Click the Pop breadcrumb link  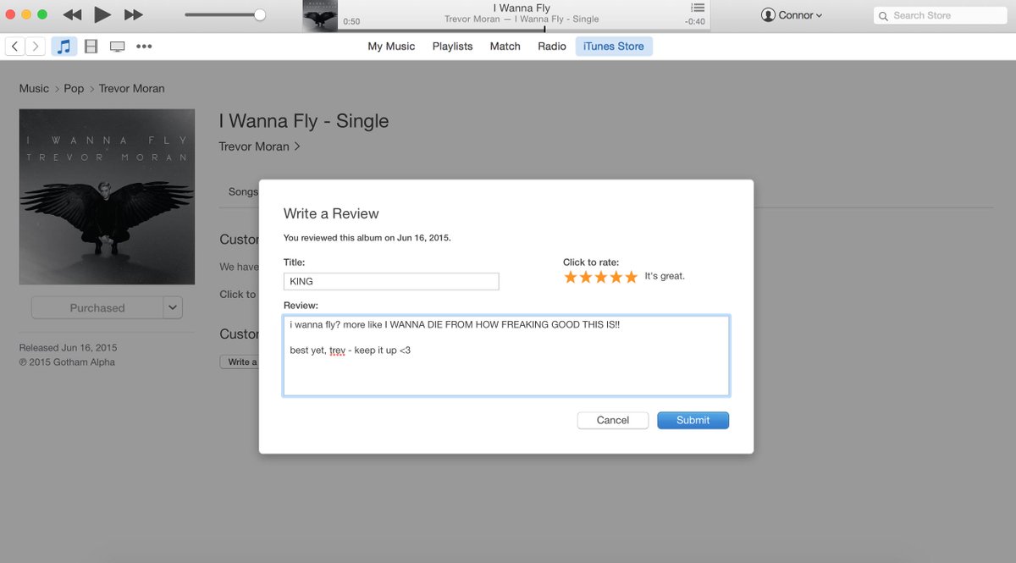[74, 88]
